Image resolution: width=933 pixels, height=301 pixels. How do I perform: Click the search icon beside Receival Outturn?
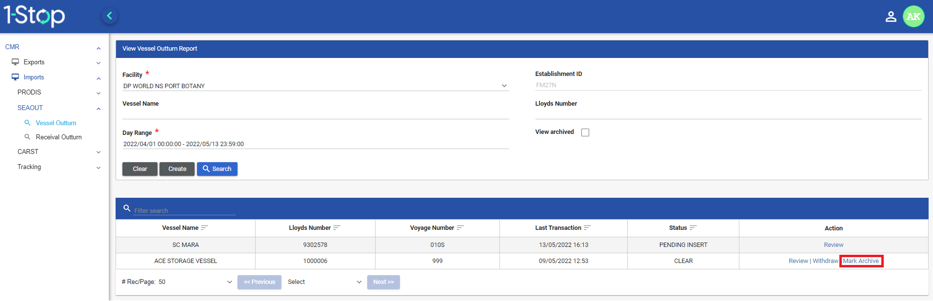(x=27, y=137)
